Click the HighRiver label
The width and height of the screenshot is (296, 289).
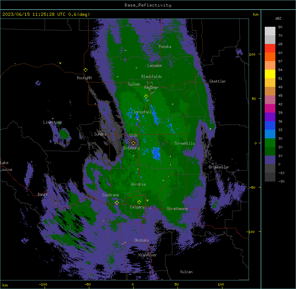coord(148,255)
